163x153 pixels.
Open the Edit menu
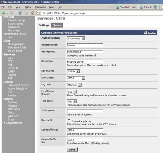click(10, 7)
